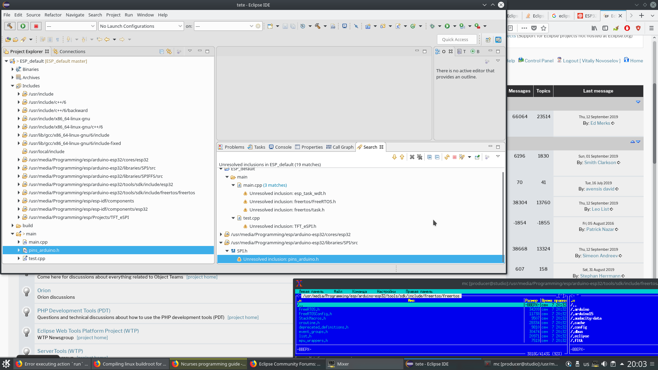Viewport: 658px width, 370px height.
Task: Remove selected matches in Search view
Action: point(412,157)
